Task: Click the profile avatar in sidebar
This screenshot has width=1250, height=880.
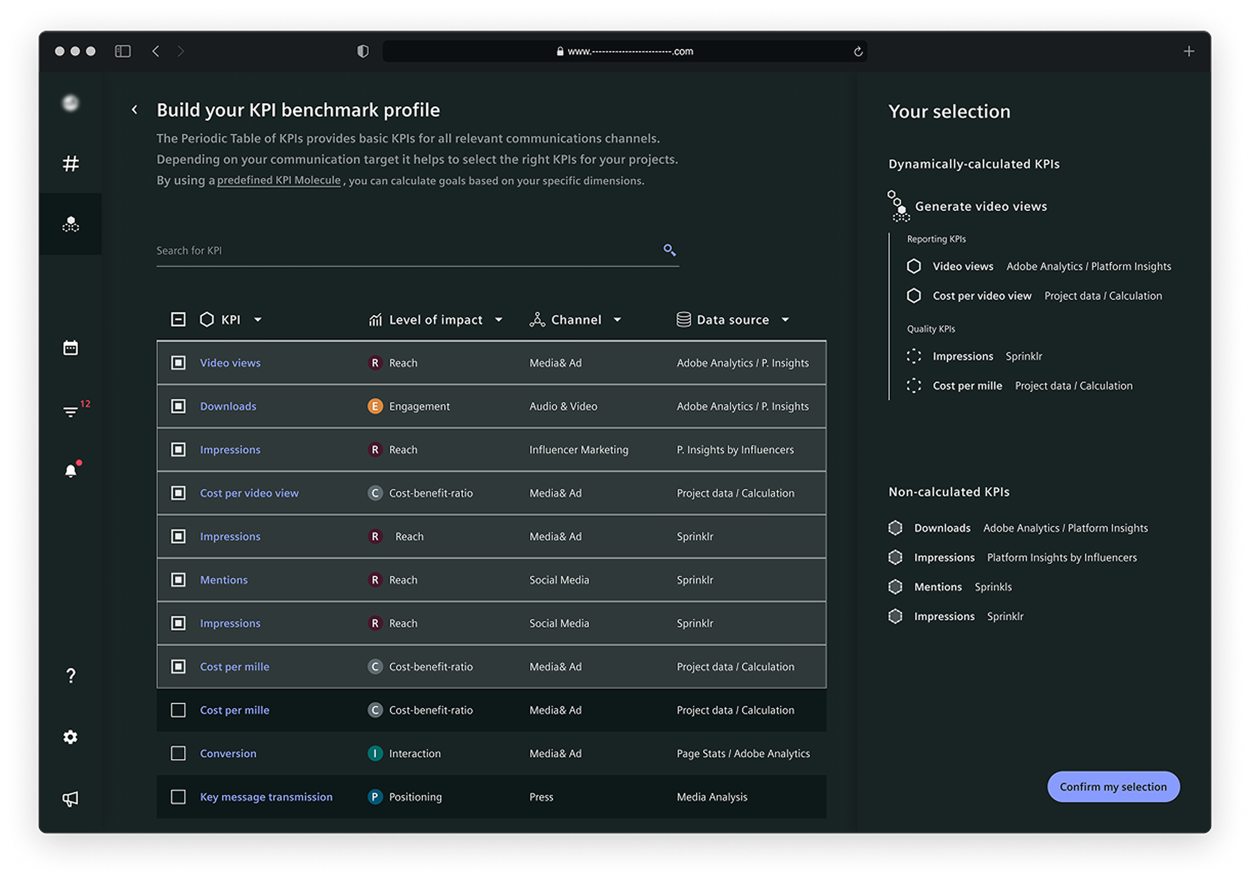Action: click(x=71, y=103)
